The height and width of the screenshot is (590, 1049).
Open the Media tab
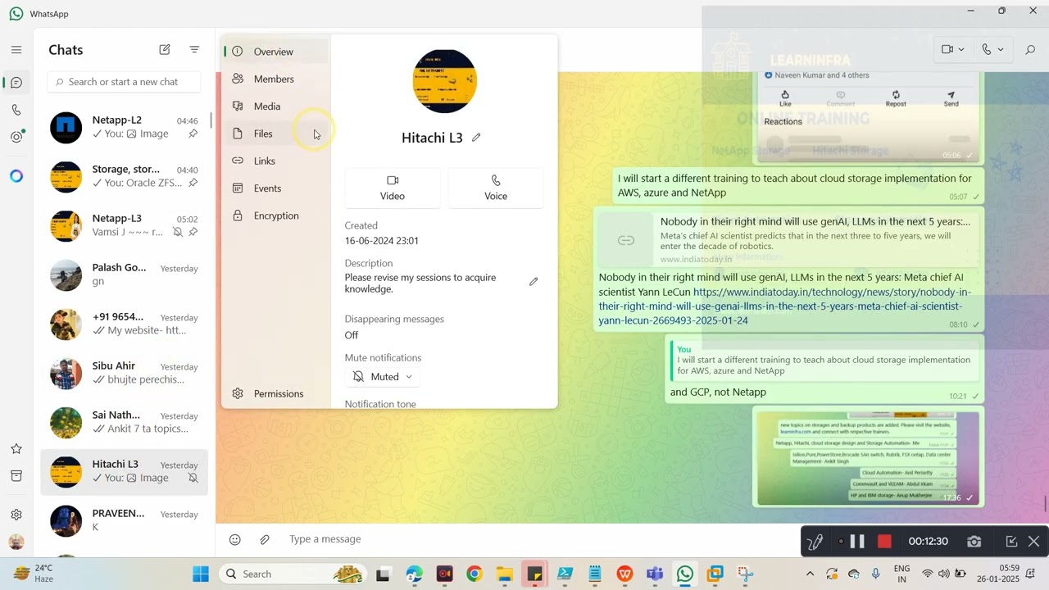276,107
